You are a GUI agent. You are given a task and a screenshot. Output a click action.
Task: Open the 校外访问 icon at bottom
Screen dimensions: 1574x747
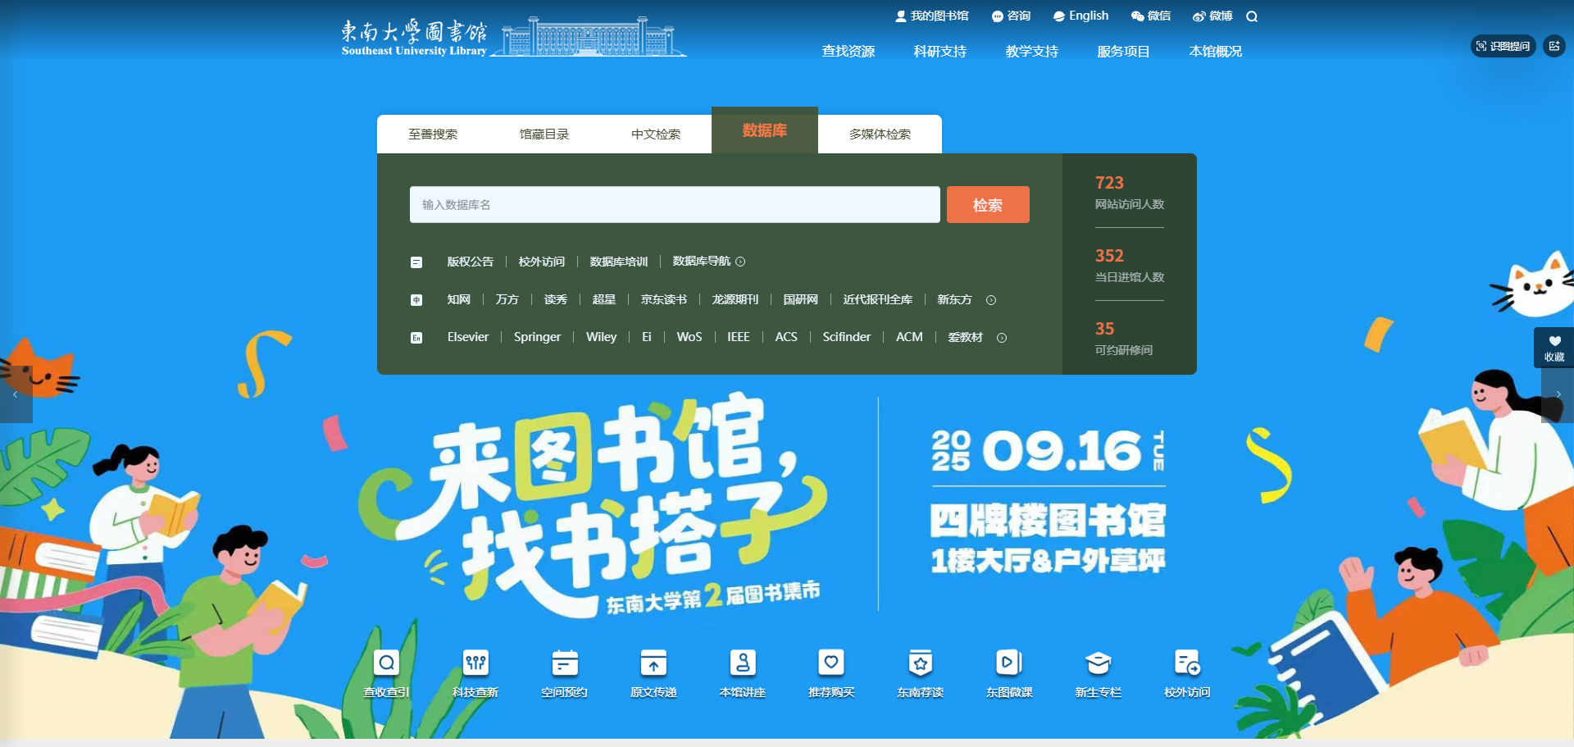1187,663
